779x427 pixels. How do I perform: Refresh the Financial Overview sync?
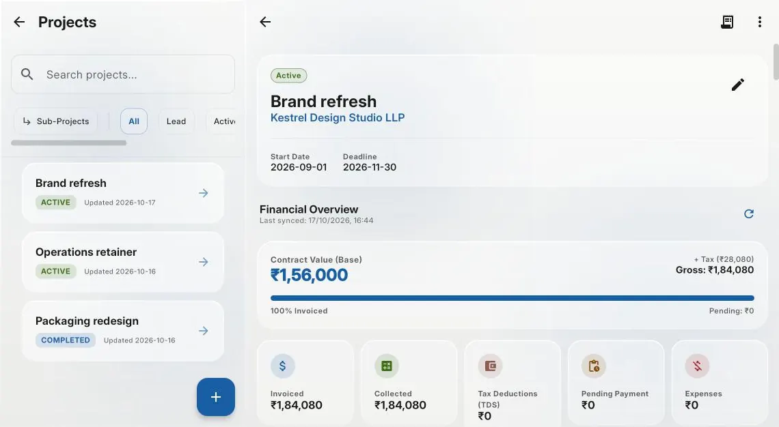click(749, 213)
